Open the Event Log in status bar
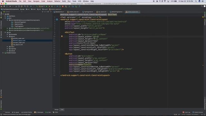 point(186,112)
